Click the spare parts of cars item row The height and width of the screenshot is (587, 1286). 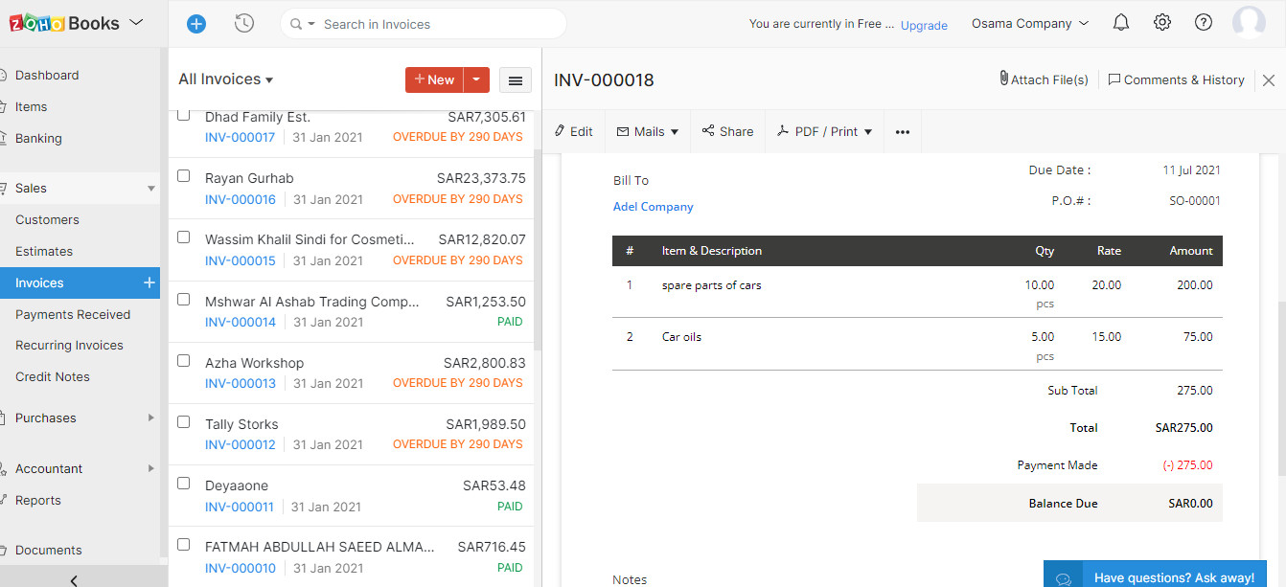point(917,292)
